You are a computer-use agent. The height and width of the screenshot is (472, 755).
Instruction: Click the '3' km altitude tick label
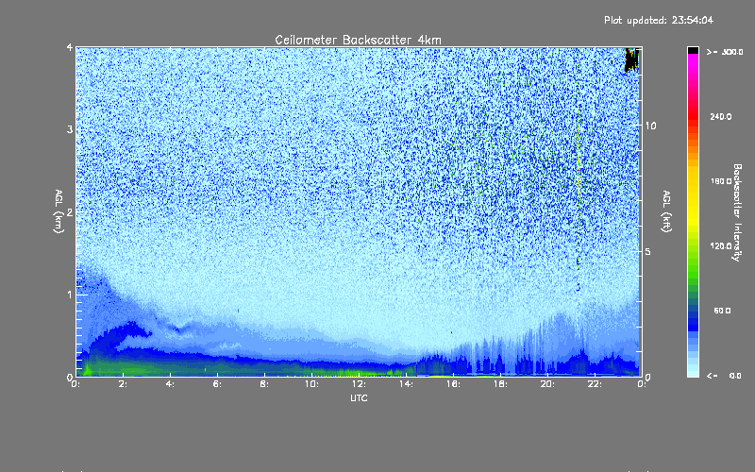(x=70, y=129)
